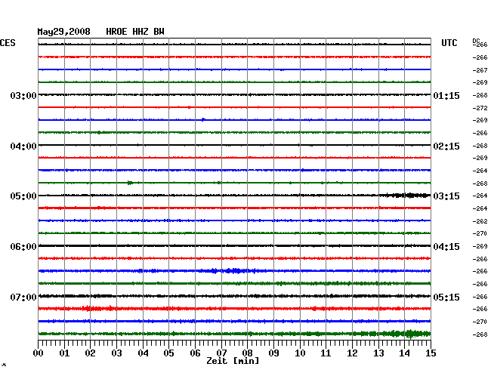Viewport: 491px width, 373px height.
Task: Click minute tick label 06
Action: coord(195,353)
